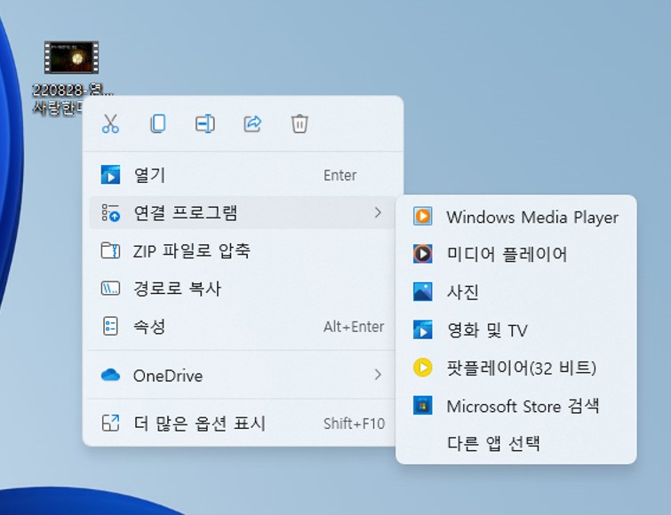
Task: Choose OneDrive menu entry
Action: coord(243,376)
